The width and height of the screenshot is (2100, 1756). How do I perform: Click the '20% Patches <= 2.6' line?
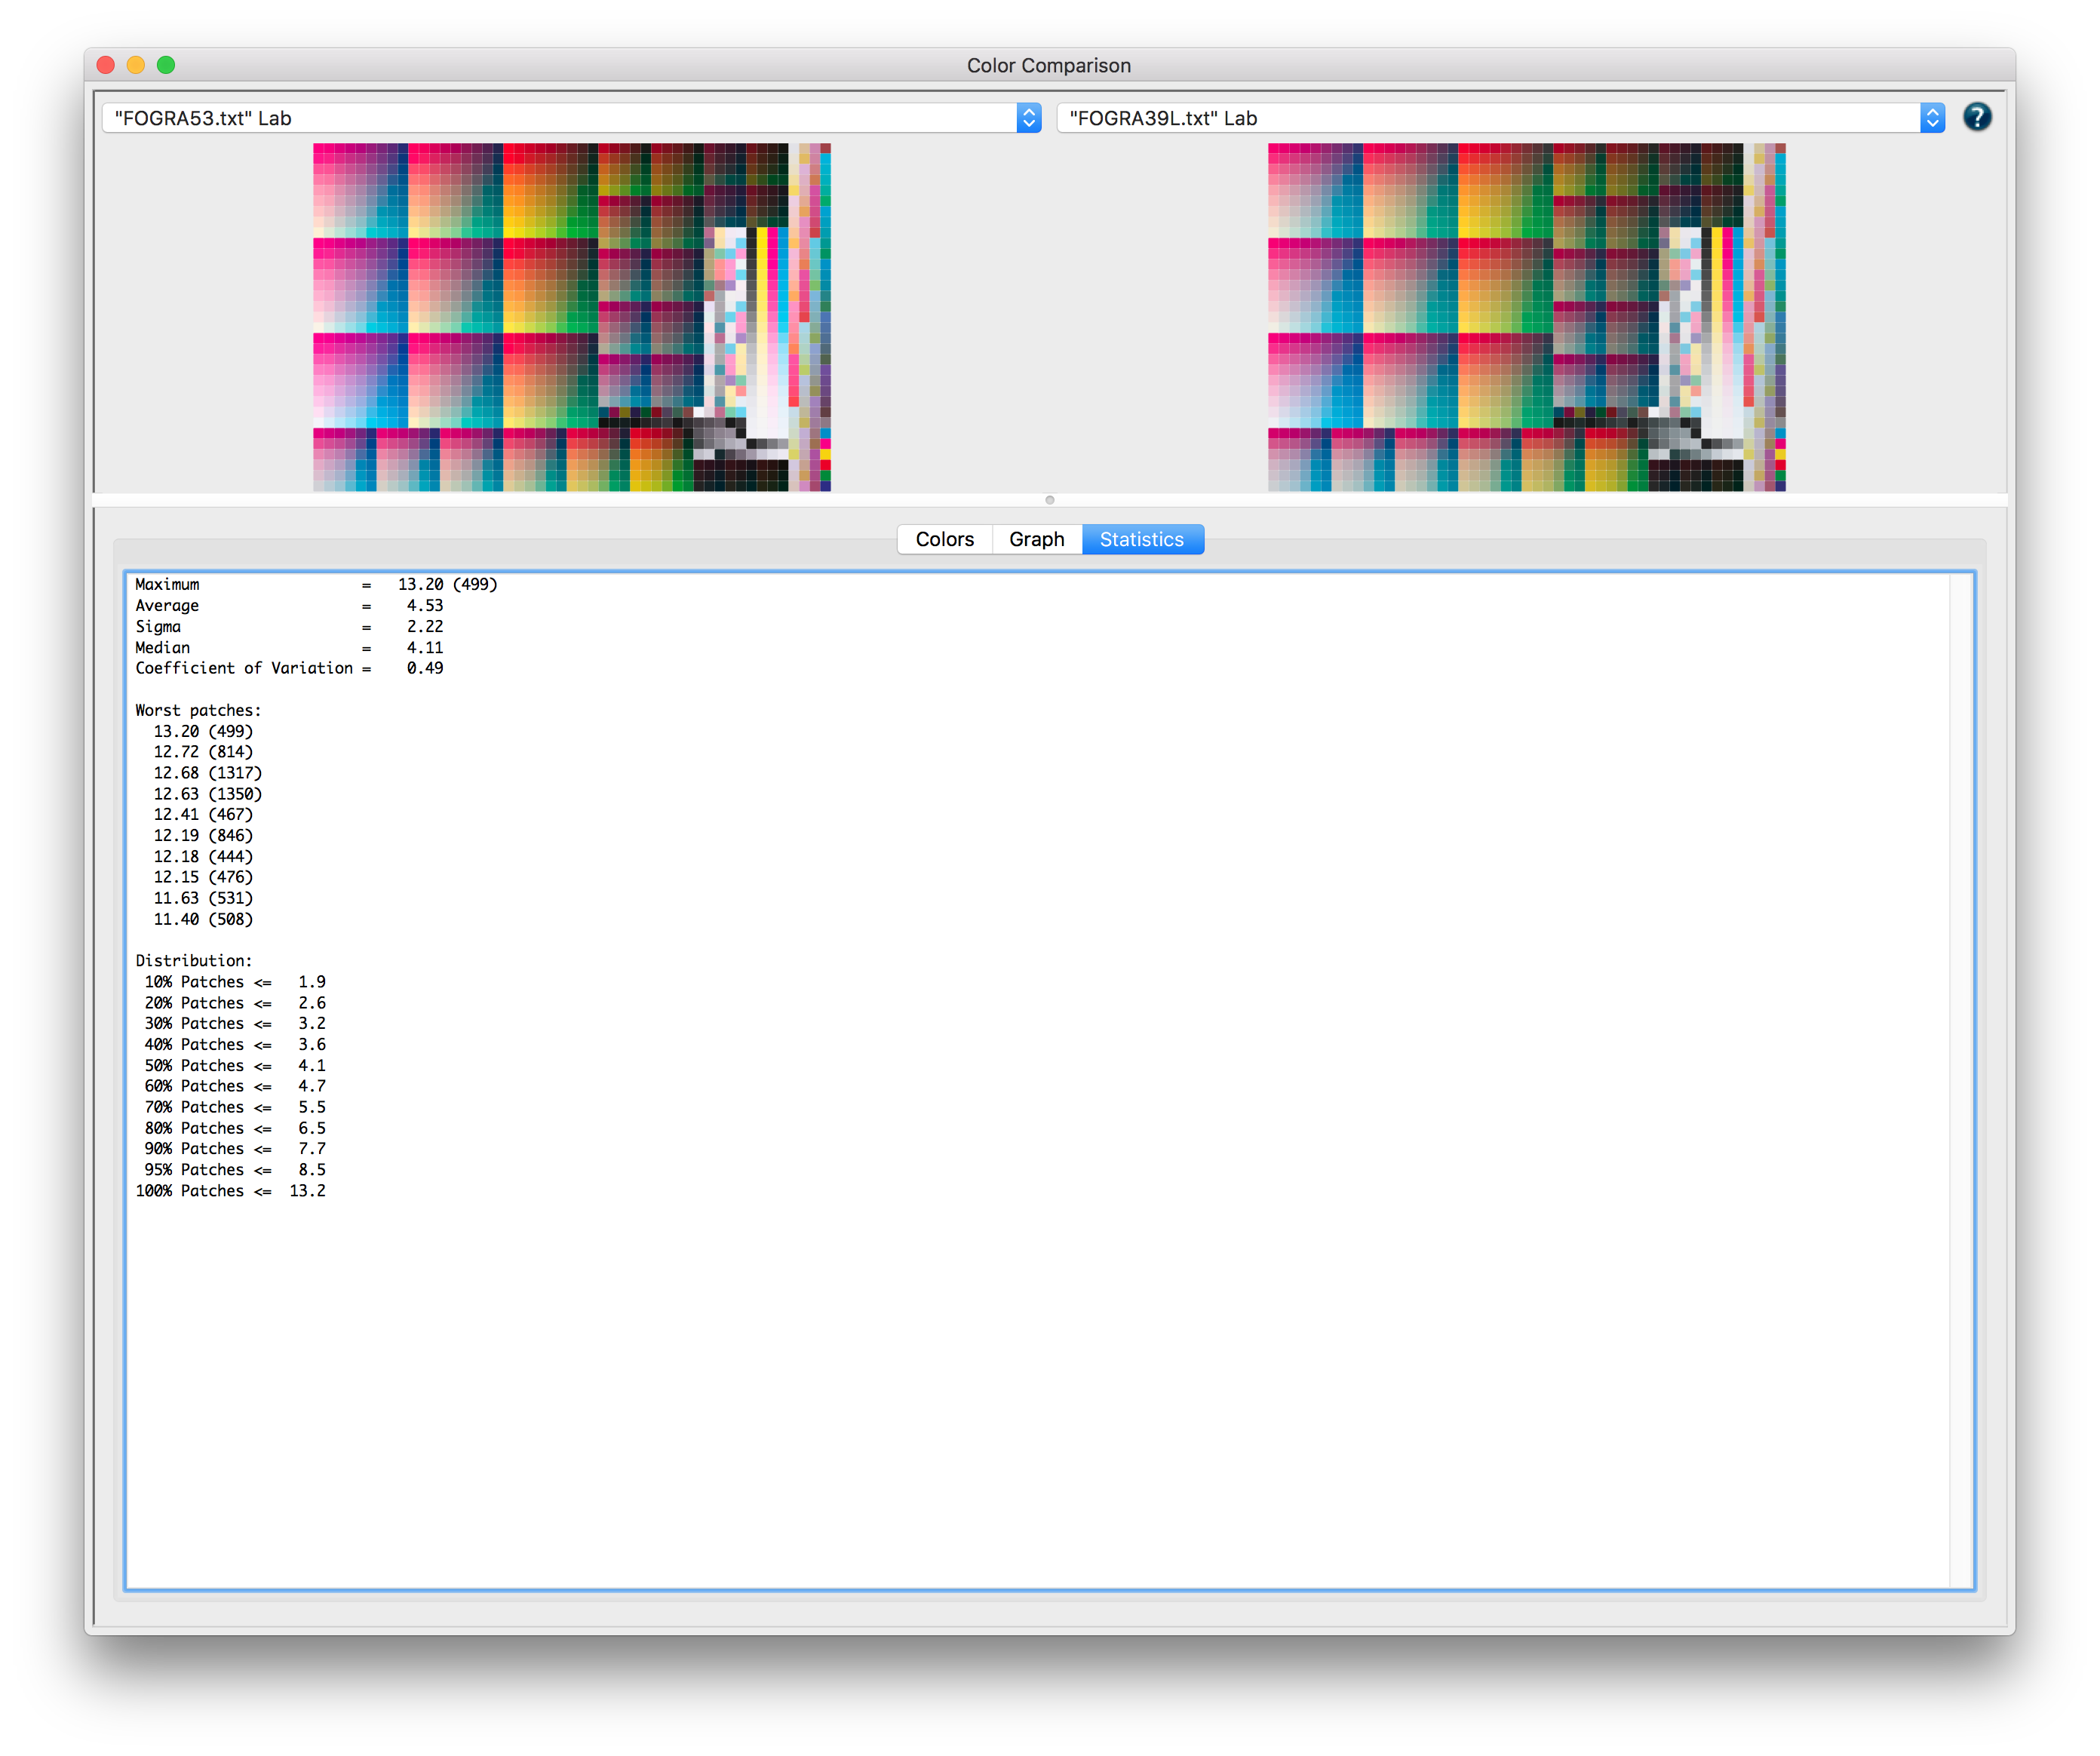(x=235, y=1003)
